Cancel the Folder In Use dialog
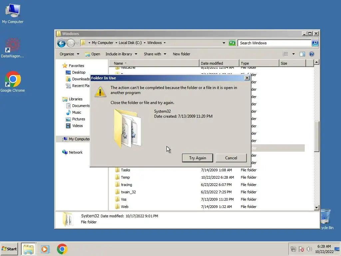Image resolution: width=341 pixels, height=256 pixels. (x=231, y=158)
